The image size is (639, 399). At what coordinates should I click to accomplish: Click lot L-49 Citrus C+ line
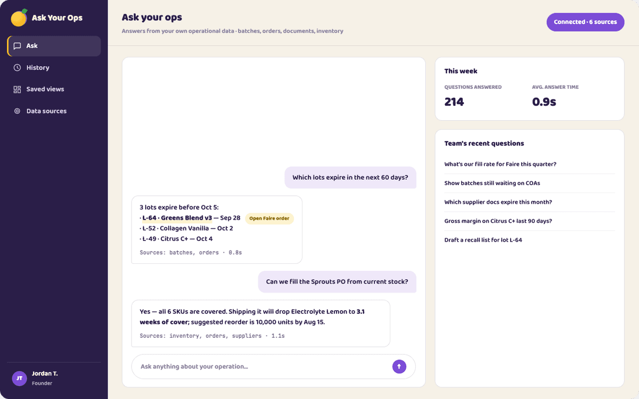[176, 239]
